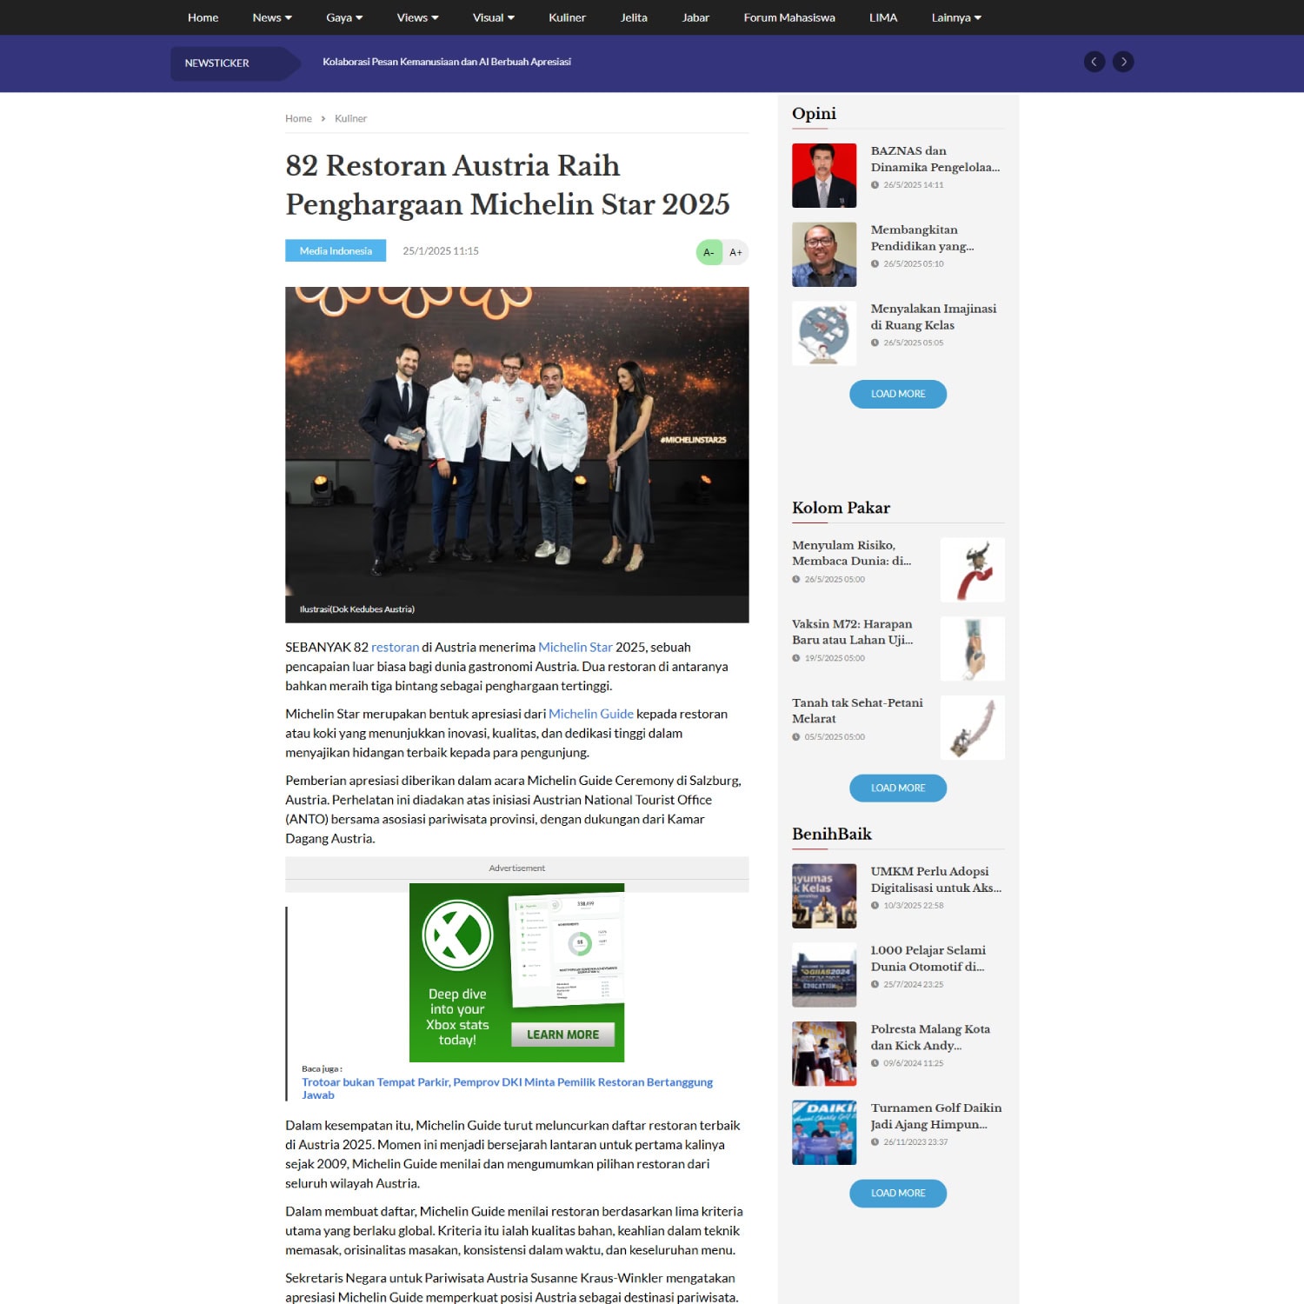This screenshot has height=1304, width=1304.
Task: Expand the Lainnya dropdown menu
Action: tap(956, 17)
